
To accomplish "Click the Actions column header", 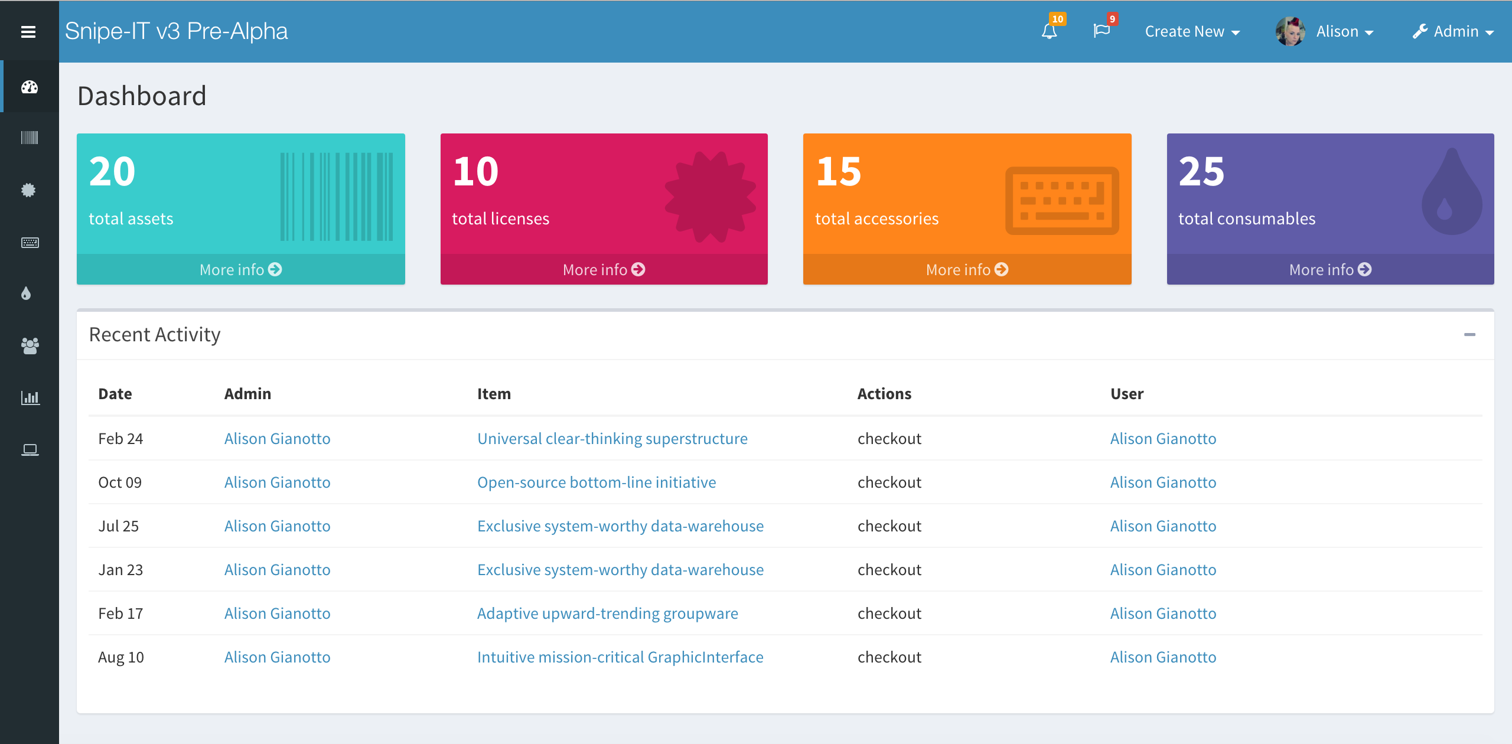I will pyautogui.click(x=884, y=394).
